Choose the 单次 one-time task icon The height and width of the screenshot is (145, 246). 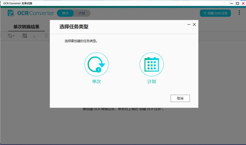pos(96,64)
